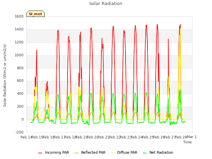Click the Incoming PAR red legend swatch
Viewport: 212px width, 159px height.
pos(40,153)
